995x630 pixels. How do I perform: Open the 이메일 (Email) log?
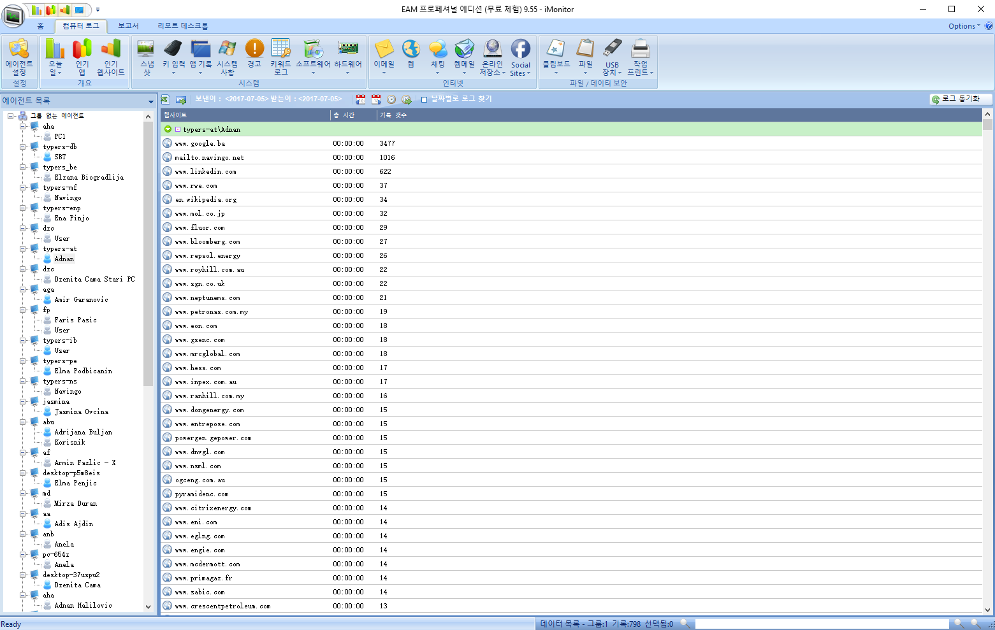click(384, 57)
